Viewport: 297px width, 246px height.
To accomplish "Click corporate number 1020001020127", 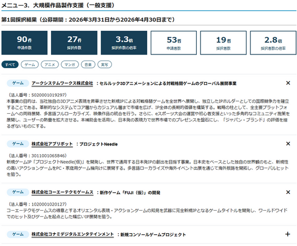I will pyautogui.click(x=48, y=204).
